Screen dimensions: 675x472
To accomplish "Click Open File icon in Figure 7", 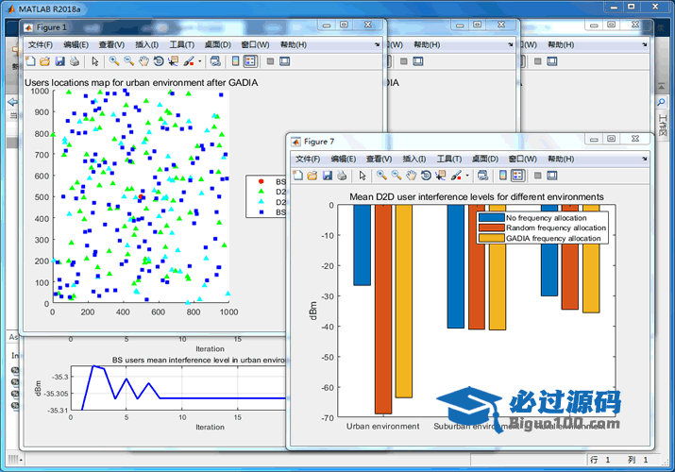I will (x=312, y=176).
